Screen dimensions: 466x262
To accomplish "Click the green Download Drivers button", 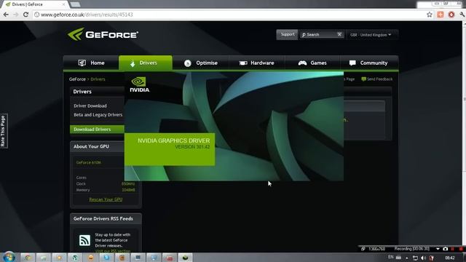I will tap(97, 130).
